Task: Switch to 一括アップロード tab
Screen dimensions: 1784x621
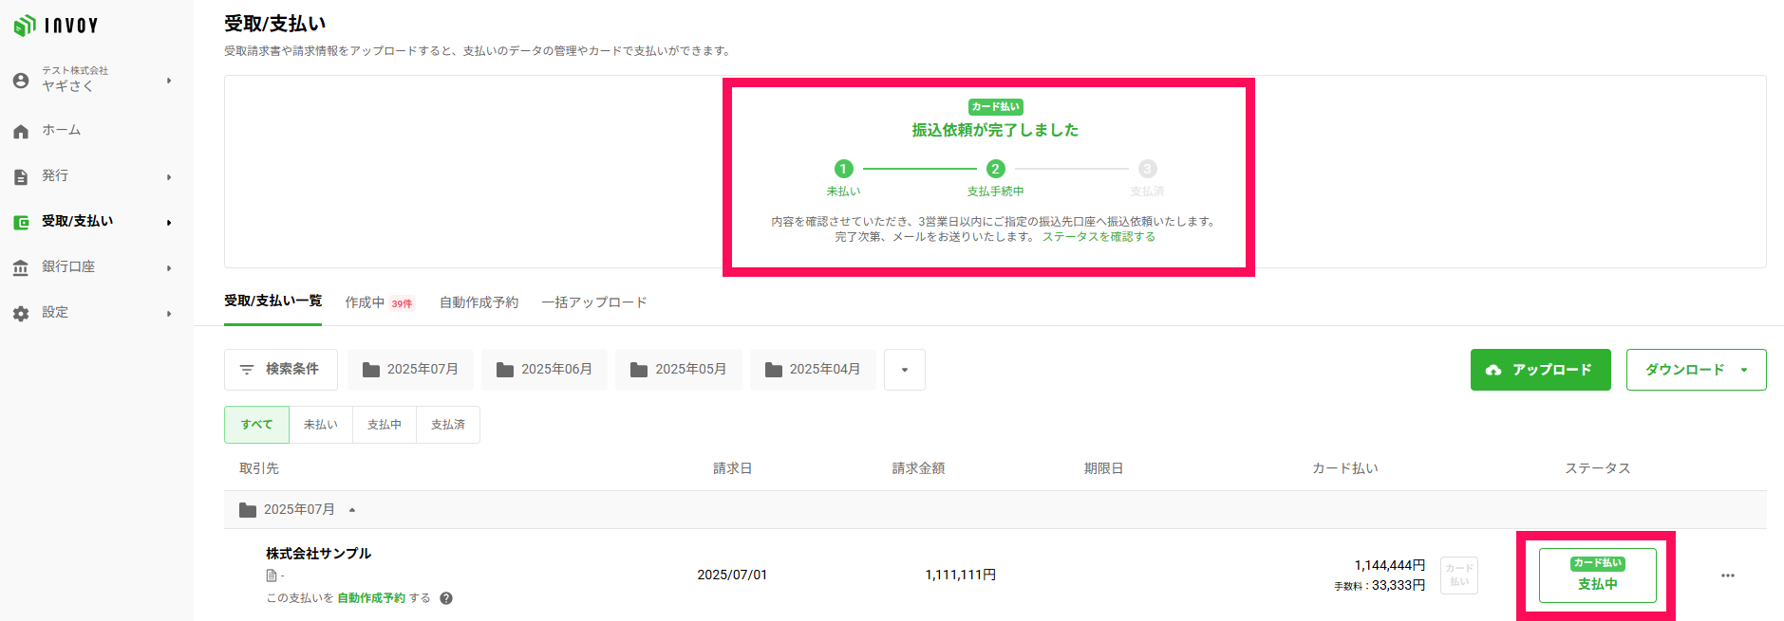Action: 594,302
